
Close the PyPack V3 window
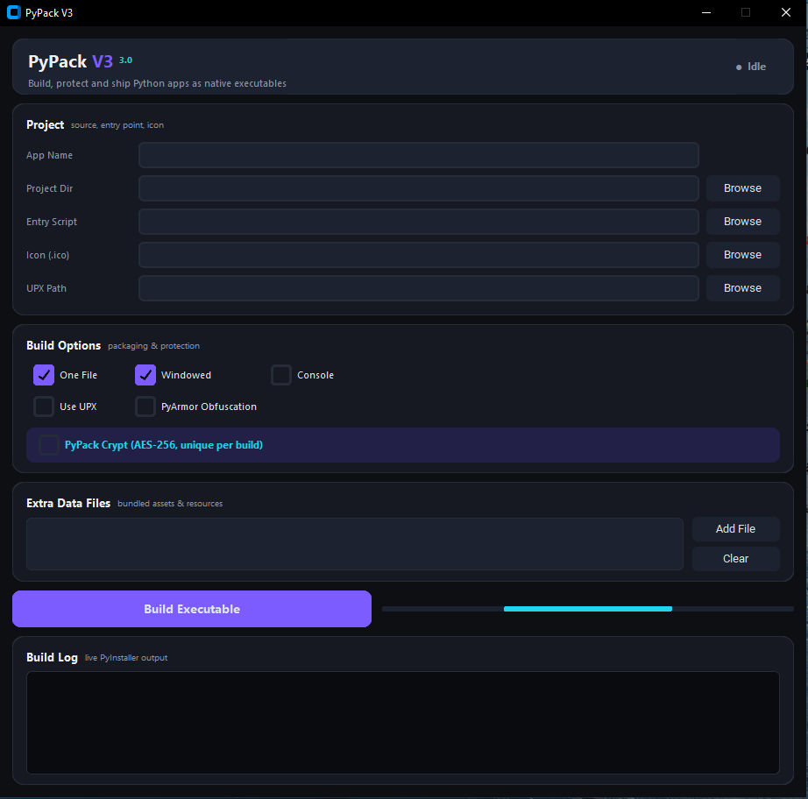786,12
